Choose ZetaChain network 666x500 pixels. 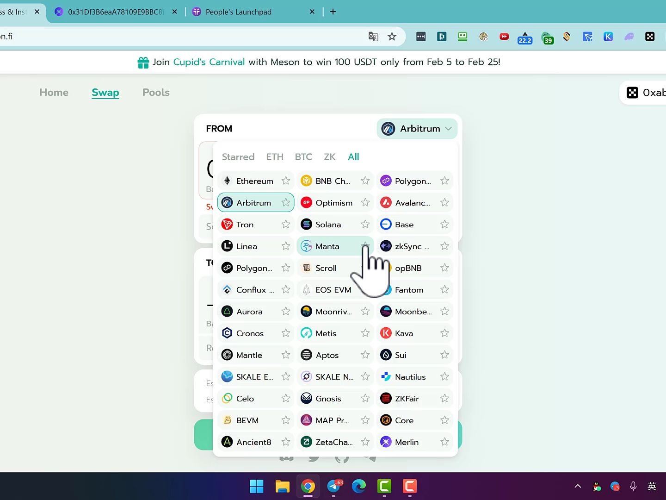pyautogui.click(x=335, y=442)
